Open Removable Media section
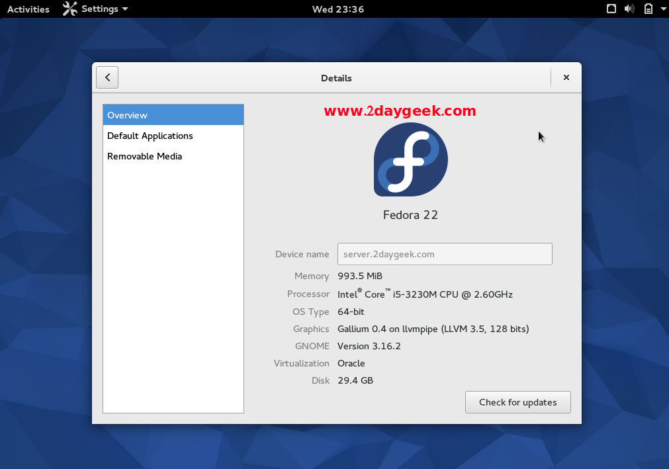The height and width of the screenshot is (469, 669). pyautogui.click(x=173, y=156)
